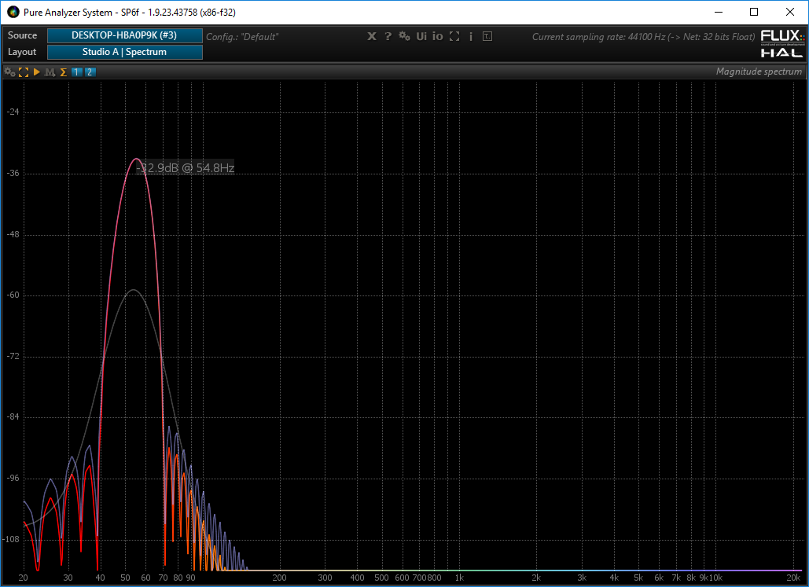
Task: Open the io configuration icon
Action: (x=437, y=36)
